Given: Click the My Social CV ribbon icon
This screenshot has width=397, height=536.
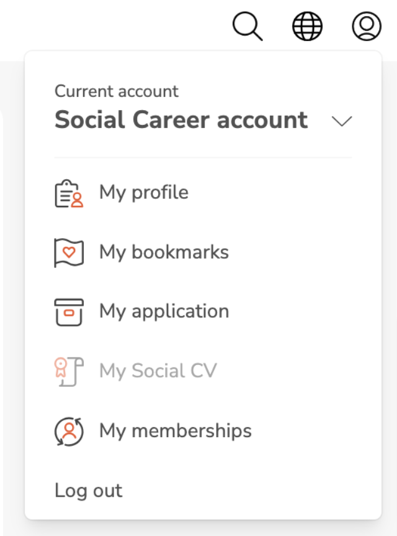Looking at the screenshot, I should pyautogui.click(x=69, y=372).
